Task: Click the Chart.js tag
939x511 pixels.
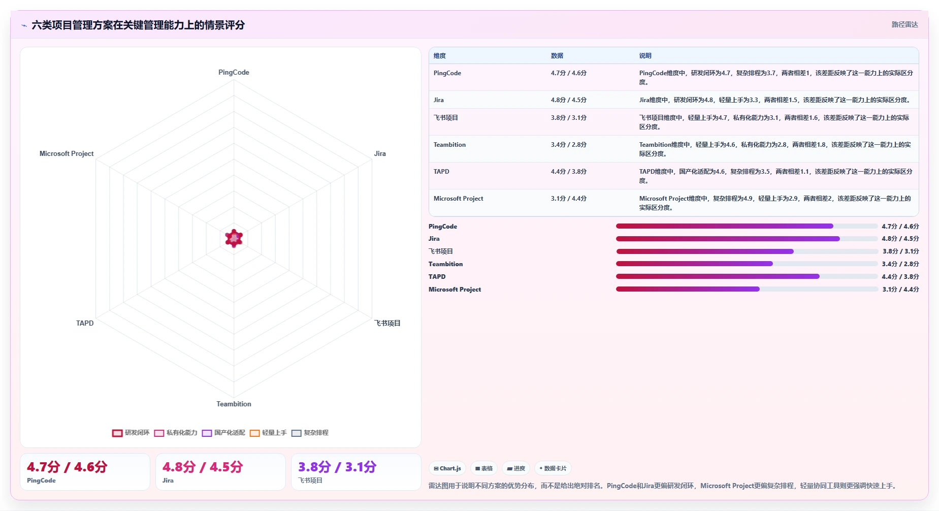Action: pyautogui.click(x=447, y=468)
